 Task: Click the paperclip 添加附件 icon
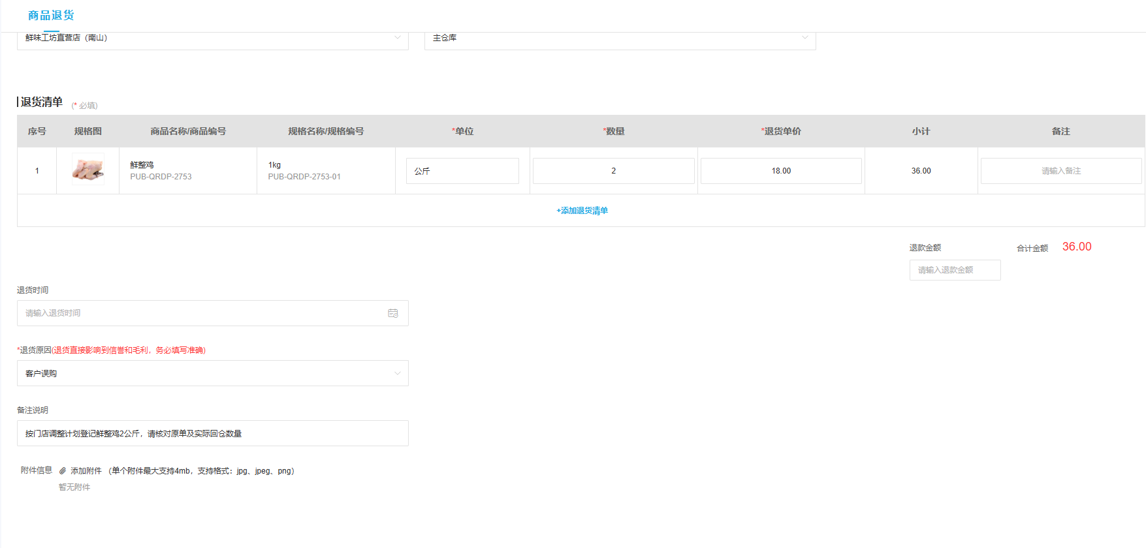click(63, 471)
